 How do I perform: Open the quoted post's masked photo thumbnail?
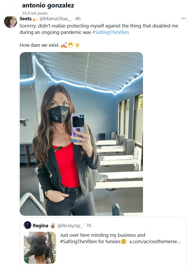pos(40,248)
